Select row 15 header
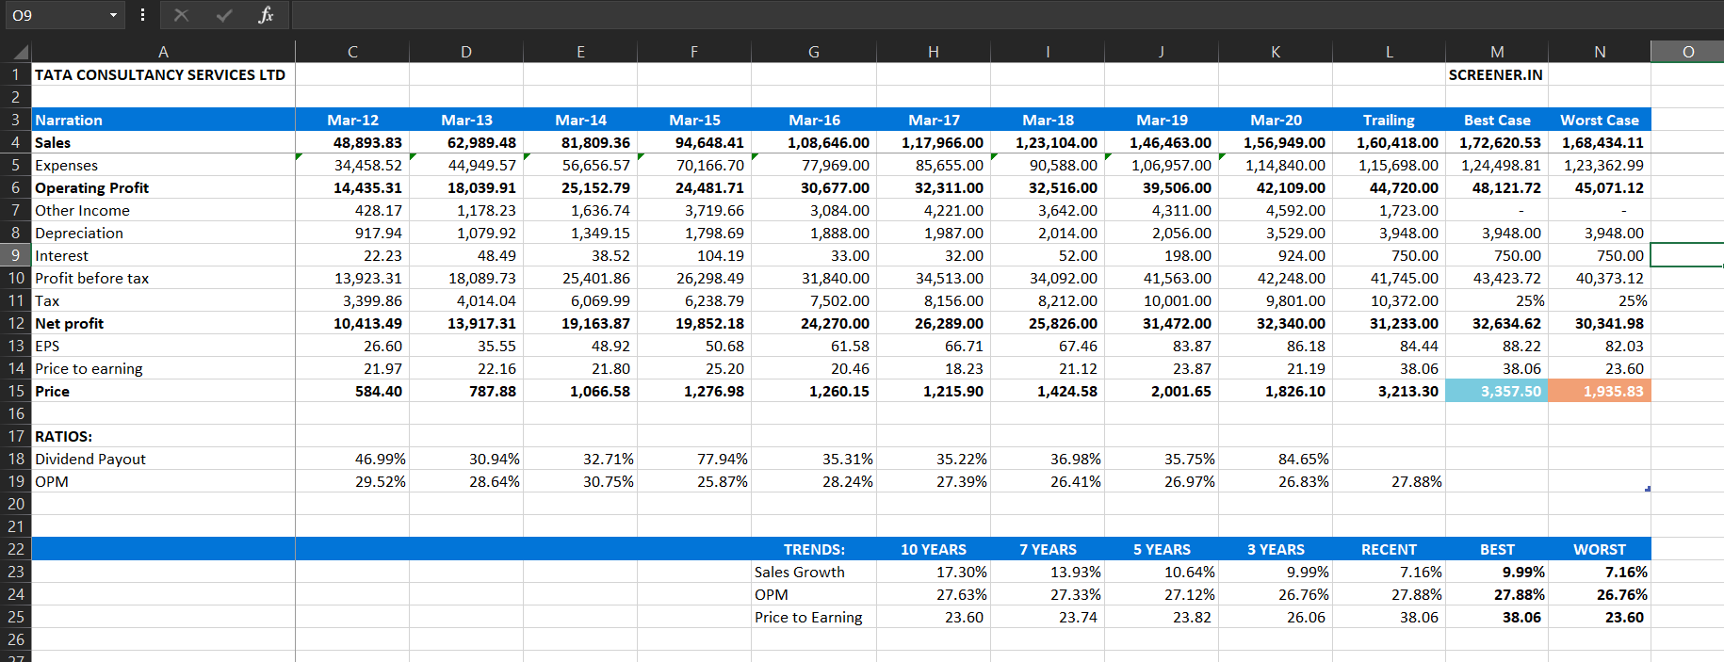1724x662 pixels. [x=16, y=391]
